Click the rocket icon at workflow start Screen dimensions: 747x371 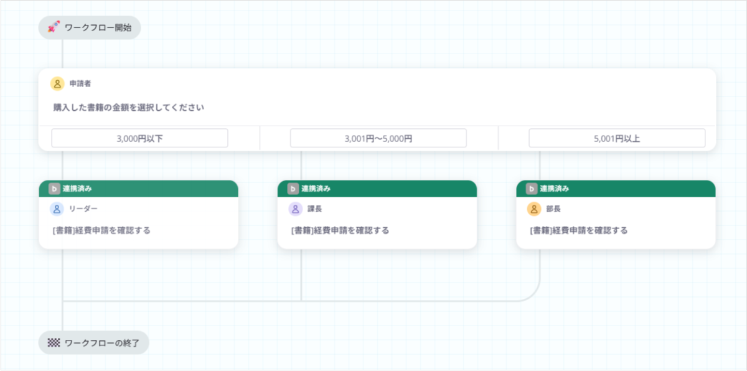(54, 27)
